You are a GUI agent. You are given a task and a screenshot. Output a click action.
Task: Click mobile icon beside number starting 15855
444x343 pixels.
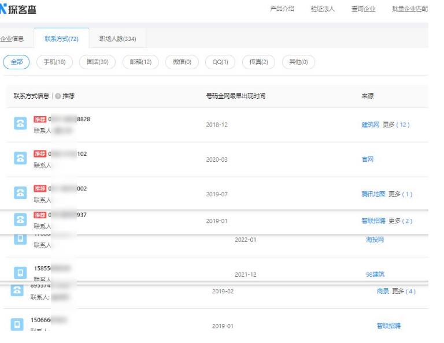[x=20, y=273]
